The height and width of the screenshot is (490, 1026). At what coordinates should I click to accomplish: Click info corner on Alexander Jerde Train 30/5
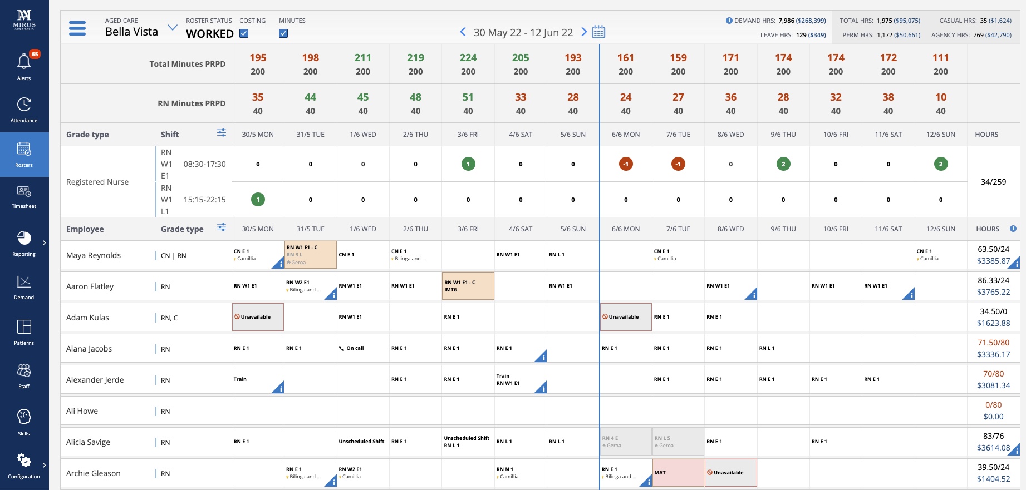click(279, 389)
